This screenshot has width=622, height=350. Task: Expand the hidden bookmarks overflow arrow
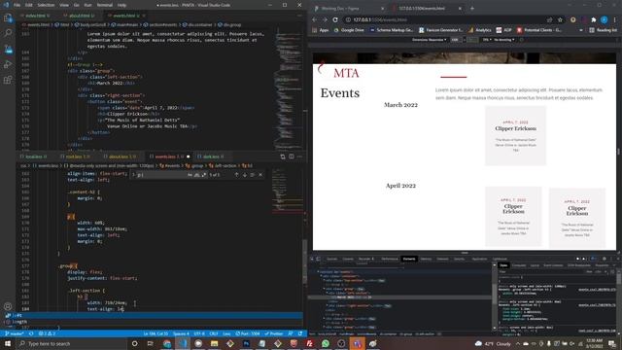[x=581, y=30]
